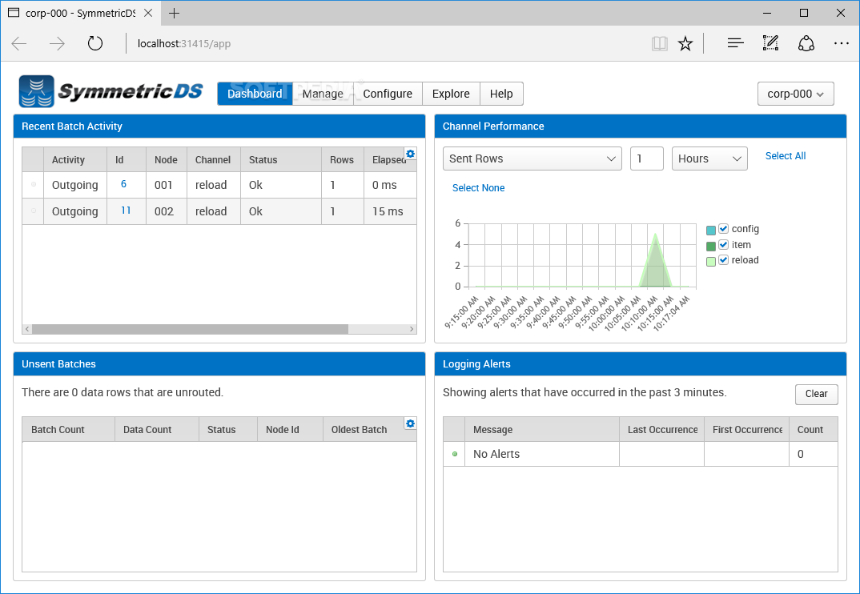Sort by the Count column header
The height and width of the screenshot is (594, 860).
click(x=814, y=429)
